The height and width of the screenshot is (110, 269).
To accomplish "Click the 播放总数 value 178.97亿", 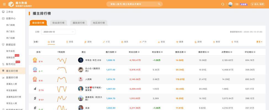I will pyautogui.click(x=180, y=79).
